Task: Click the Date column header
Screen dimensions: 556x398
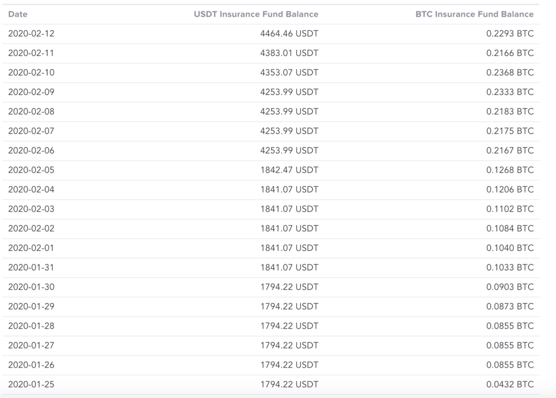Action: coord(18,14)
